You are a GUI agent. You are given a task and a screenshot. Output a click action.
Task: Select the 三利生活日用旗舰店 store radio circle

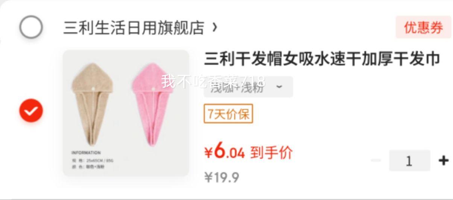pyautogui.click(x=31, y=27)
